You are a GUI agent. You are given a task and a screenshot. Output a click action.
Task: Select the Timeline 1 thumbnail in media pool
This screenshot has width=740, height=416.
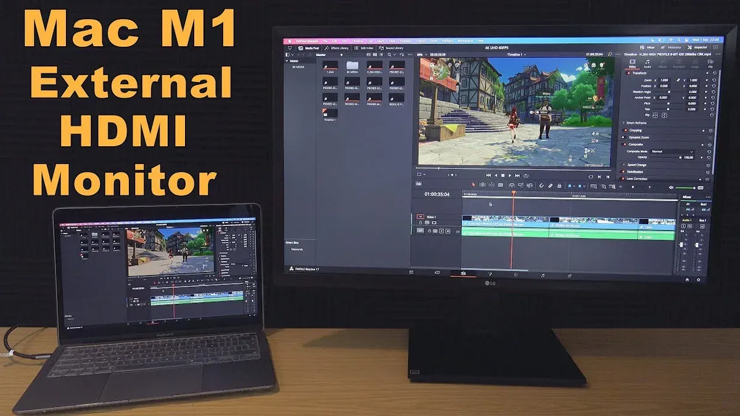coord(331,113)
